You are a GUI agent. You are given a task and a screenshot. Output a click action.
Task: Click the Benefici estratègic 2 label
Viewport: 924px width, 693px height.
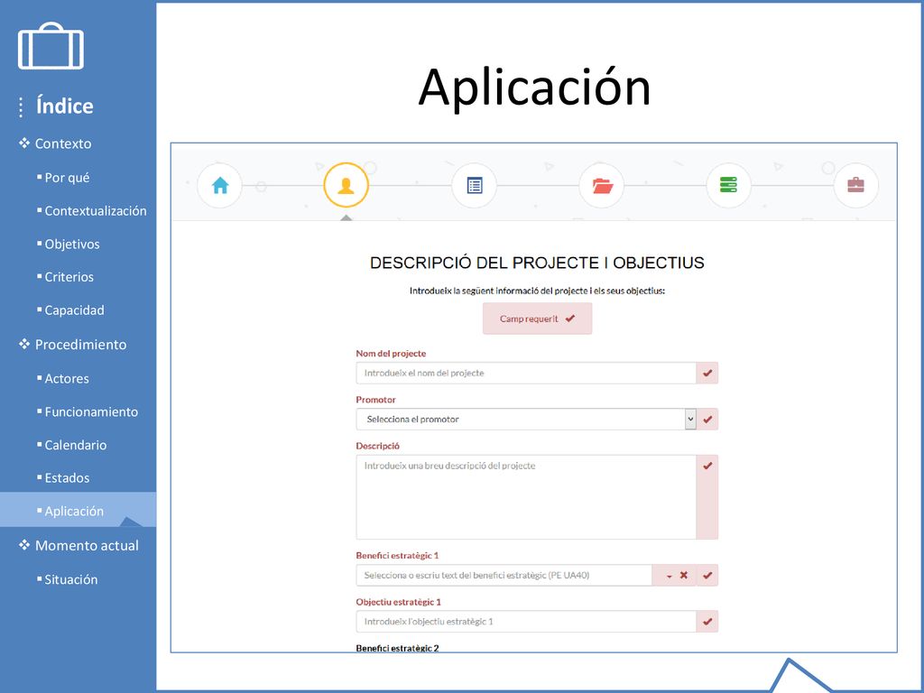(397, 648)
